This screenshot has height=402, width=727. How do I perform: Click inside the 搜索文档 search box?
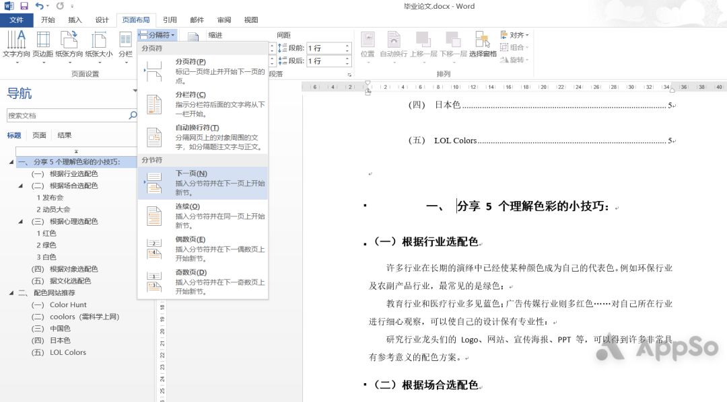coord(61,114)
